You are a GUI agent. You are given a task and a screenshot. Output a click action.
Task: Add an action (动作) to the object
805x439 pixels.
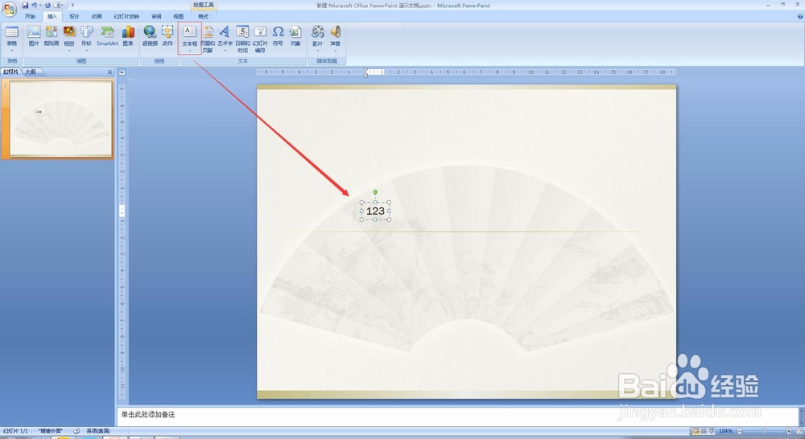point(167,36)
